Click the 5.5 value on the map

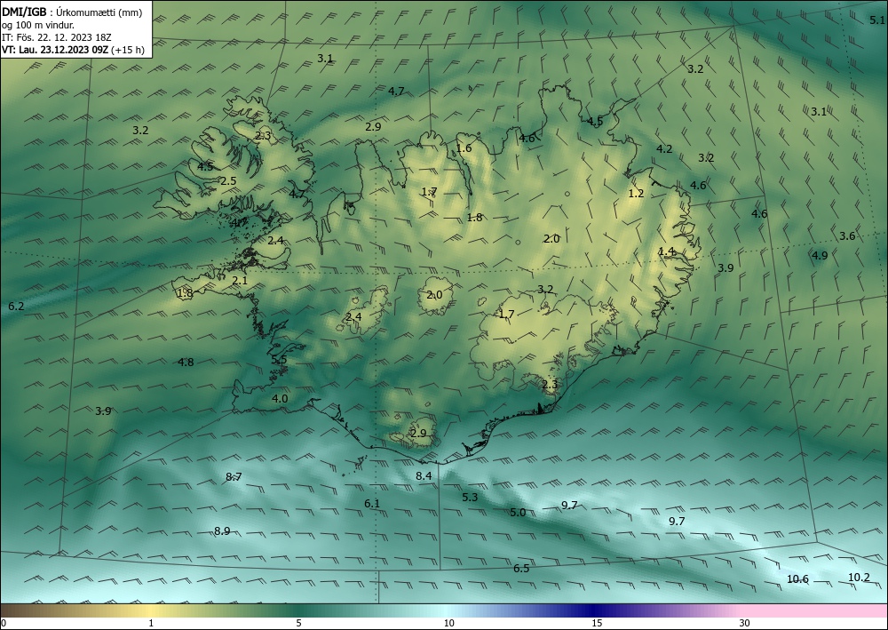pos(279,361)
